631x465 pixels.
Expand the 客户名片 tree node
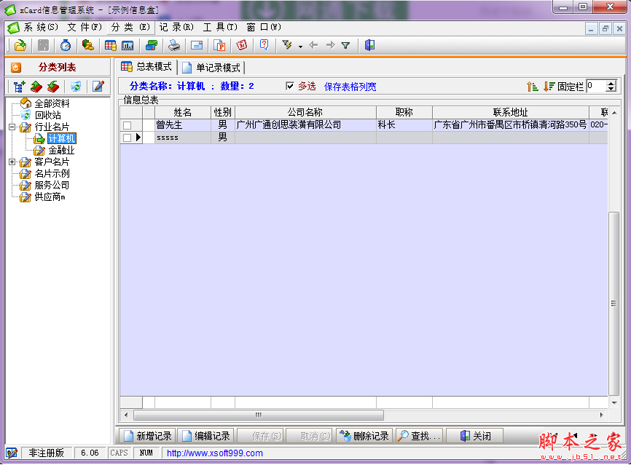(12, 162)
